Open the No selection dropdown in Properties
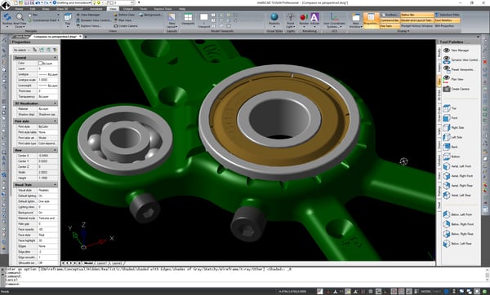Image resolution: width=490 pixels, height=295 pixels. tap(21, 50)
